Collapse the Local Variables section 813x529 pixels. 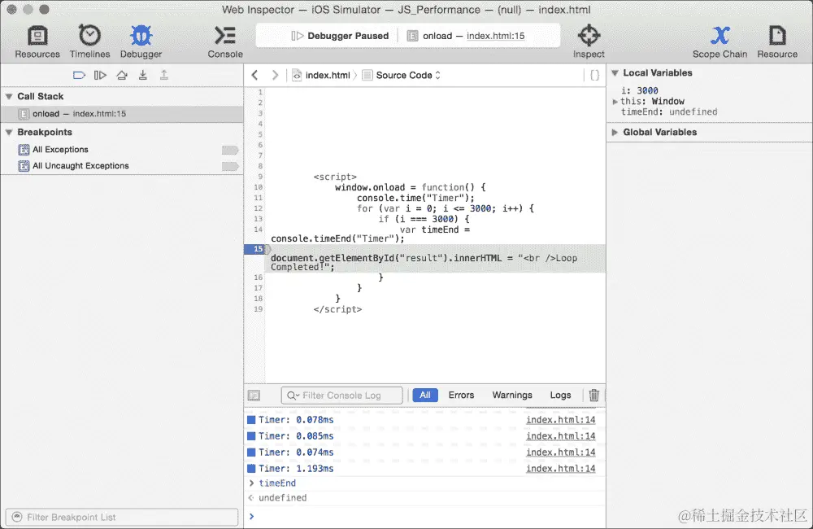[x=616, y=73]
